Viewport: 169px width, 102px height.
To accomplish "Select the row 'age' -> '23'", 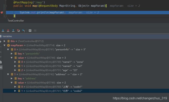I will click(86, 70).
